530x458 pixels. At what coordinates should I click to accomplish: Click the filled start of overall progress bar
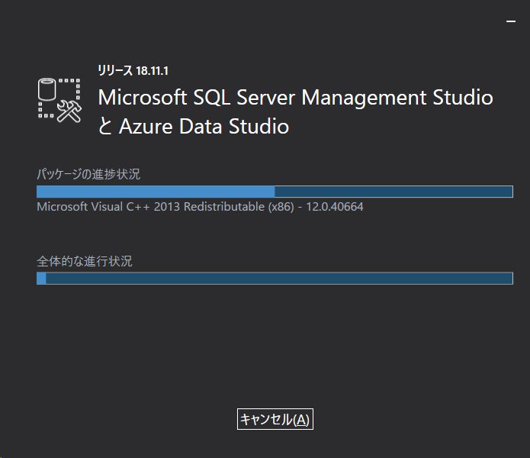[41, 279]
